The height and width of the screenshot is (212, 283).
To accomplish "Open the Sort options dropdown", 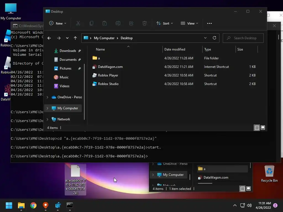I will 165,23.
